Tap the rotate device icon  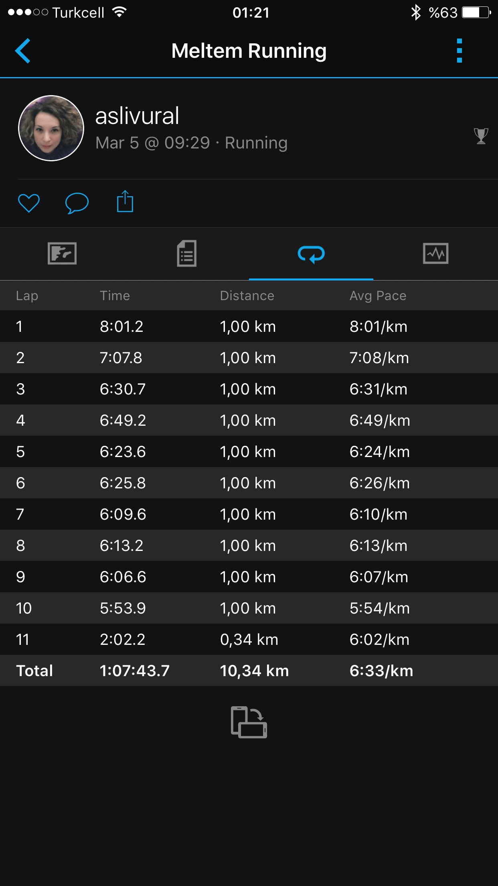[249, 722]
